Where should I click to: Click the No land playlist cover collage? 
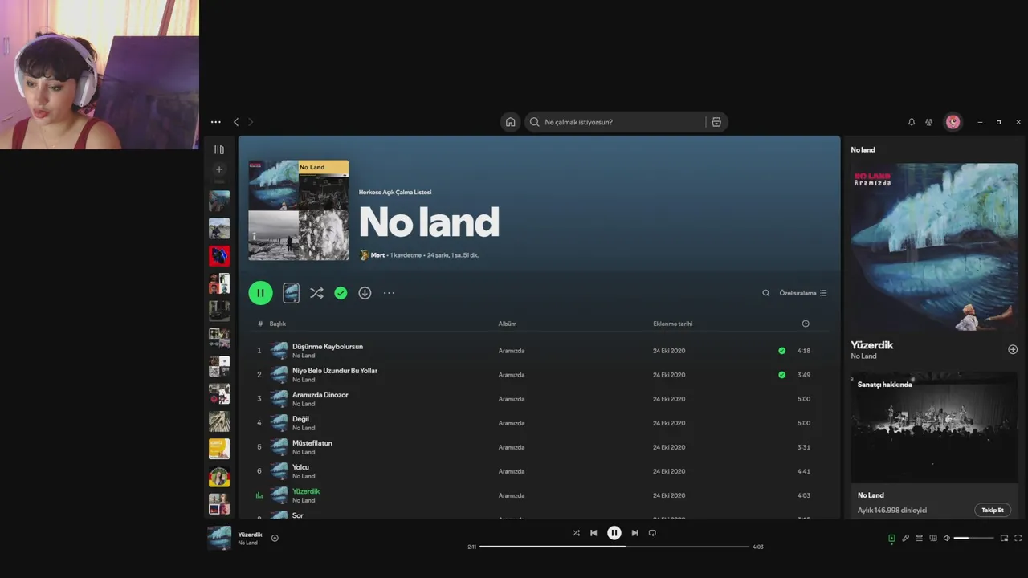point(299,210)
